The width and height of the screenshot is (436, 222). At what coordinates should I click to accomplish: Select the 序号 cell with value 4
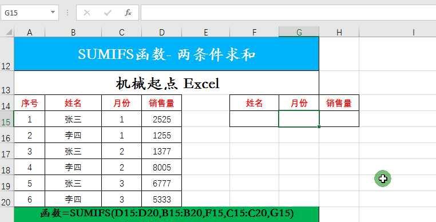click(x=29, y=167)
